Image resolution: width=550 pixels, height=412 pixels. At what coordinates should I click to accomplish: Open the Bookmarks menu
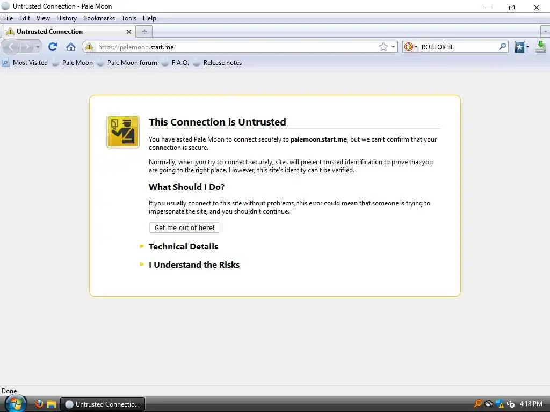pyautogui.click(x=99, y=18)
